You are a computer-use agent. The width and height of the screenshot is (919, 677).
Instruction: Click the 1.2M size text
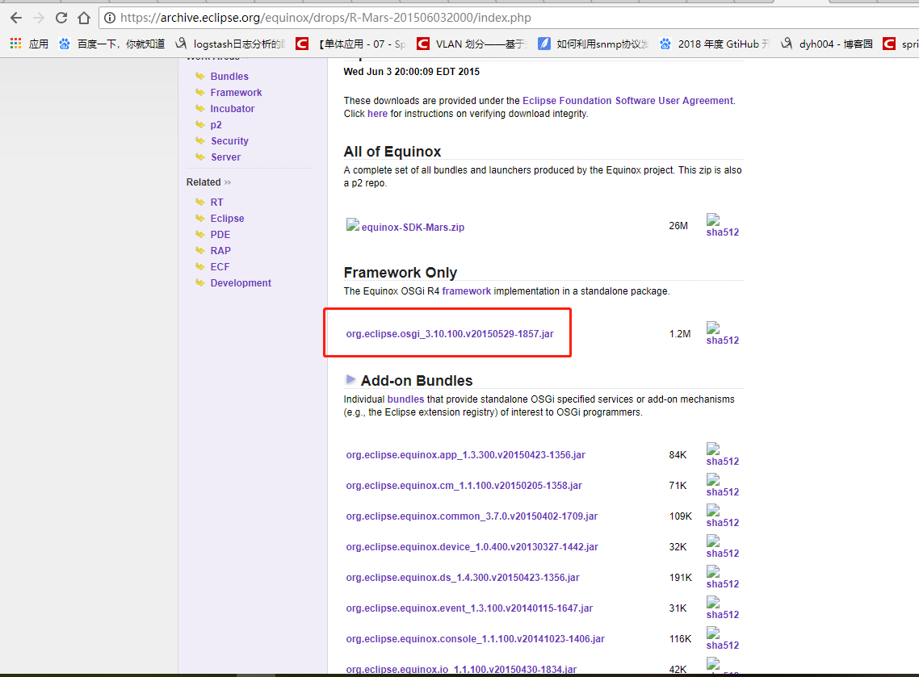tap(680, 334)
